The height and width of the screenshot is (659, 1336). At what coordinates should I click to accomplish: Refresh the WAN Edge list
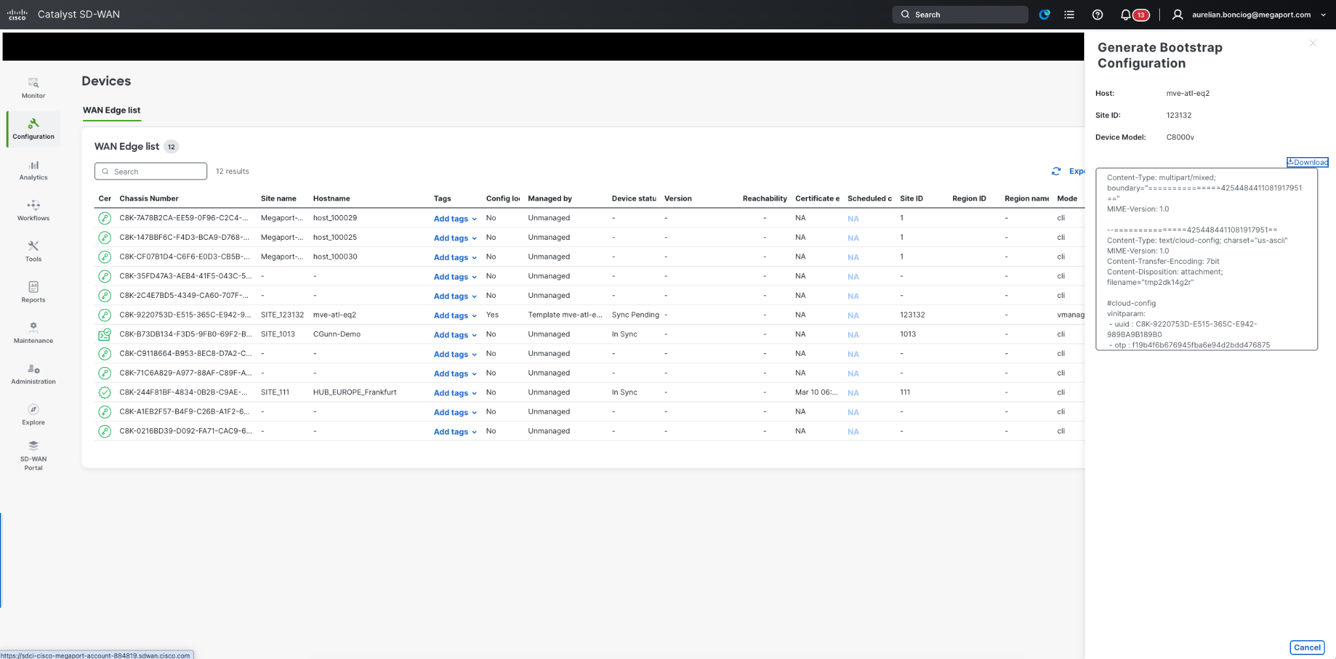1056,171
